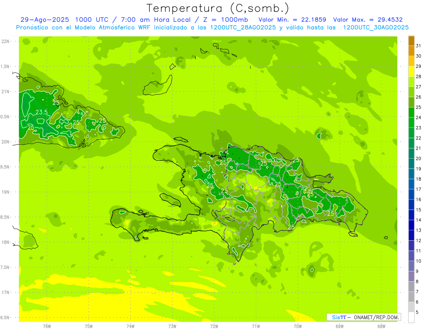Image resolution: width=428 pixels, height=331 pixels.
Task: Click the "7.5N" latitude axis label
Action: [5, 267]
